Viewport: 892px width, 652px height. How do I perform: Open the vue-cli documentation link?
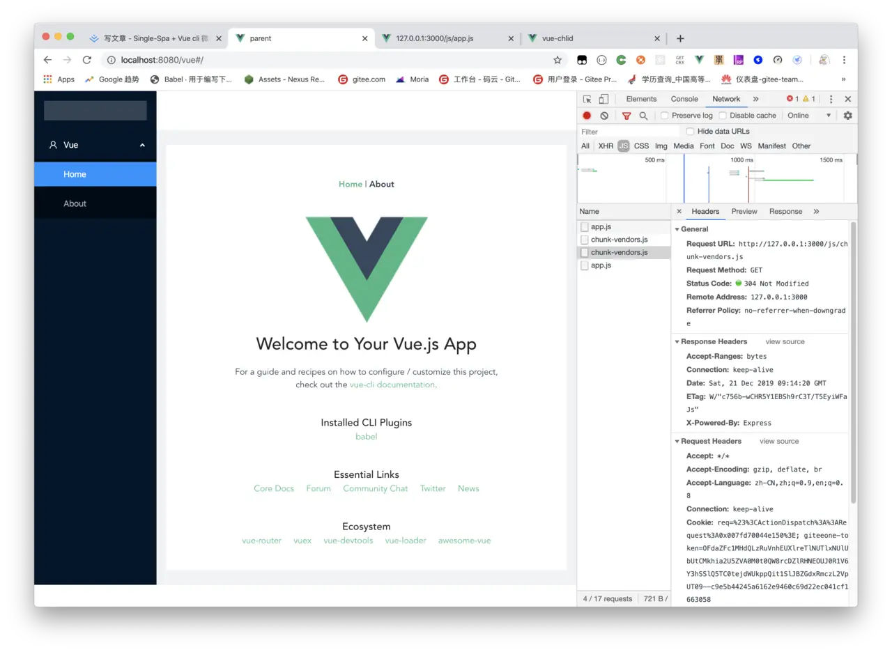[392, 385]
